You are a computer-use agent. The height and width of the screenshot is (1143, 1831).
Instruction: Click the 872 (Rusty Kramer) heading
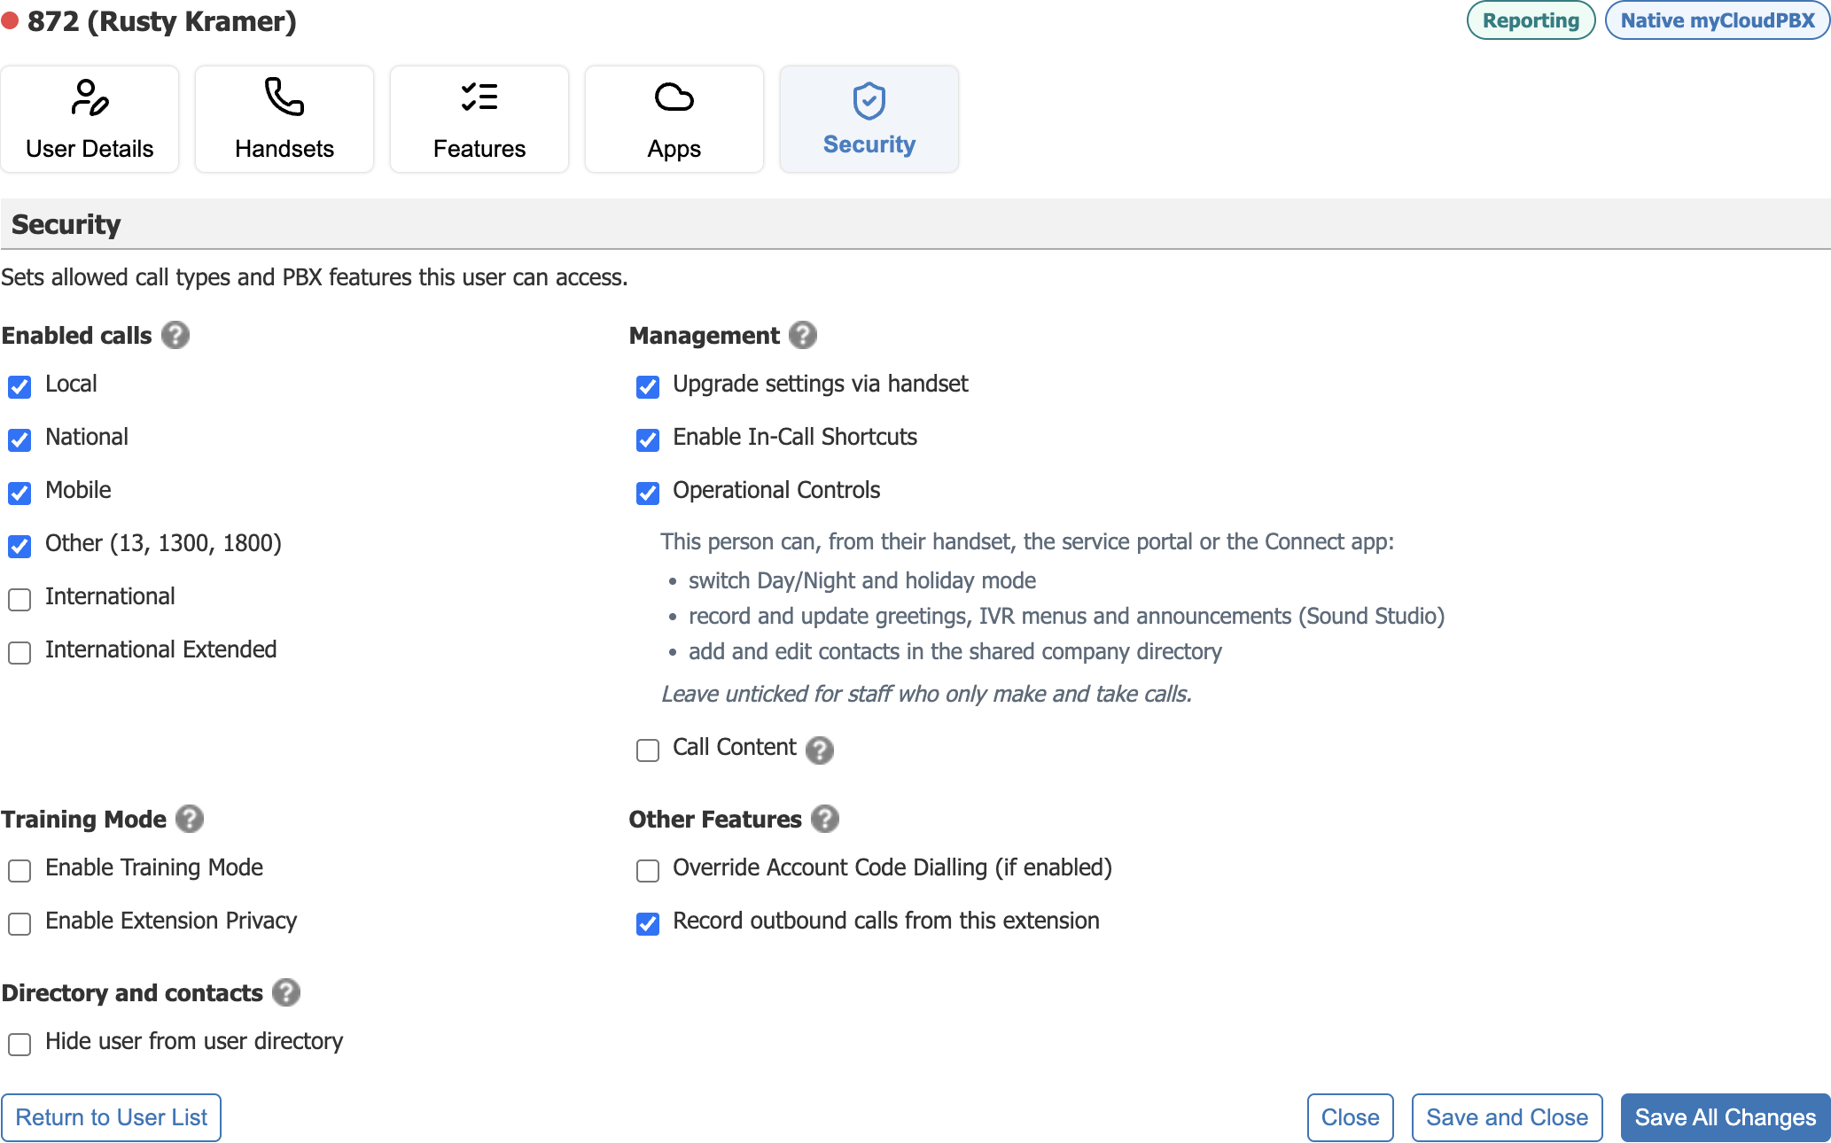click(x=162, y=20)
